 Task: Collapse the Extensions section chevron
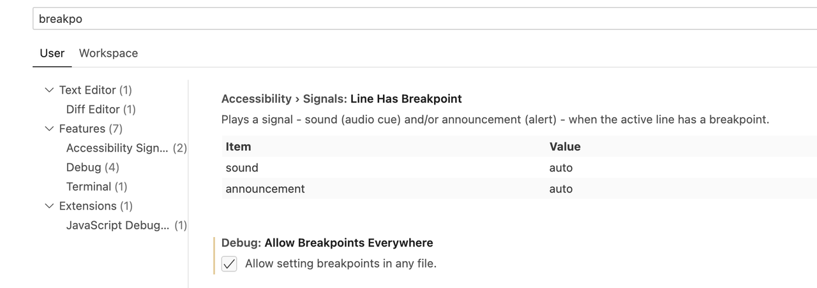pyautogui.click(x=49, y=206)
